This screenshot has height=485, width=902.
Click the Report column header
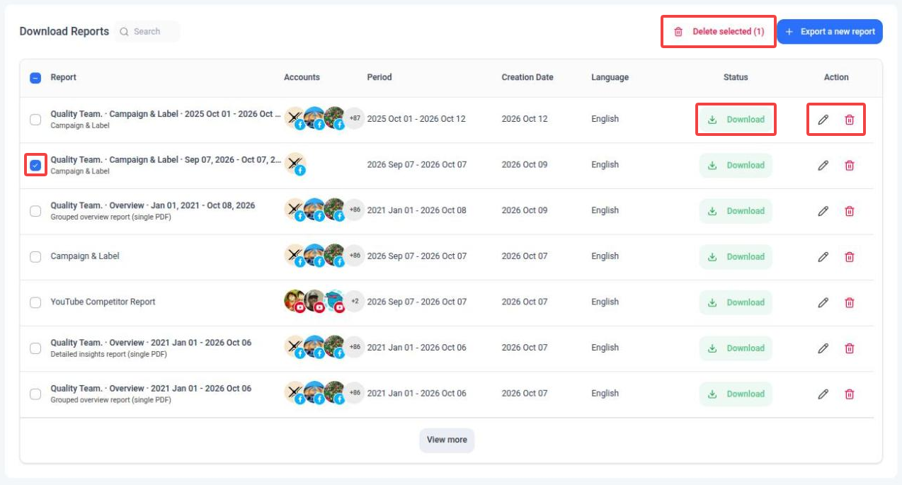point(64,77)
